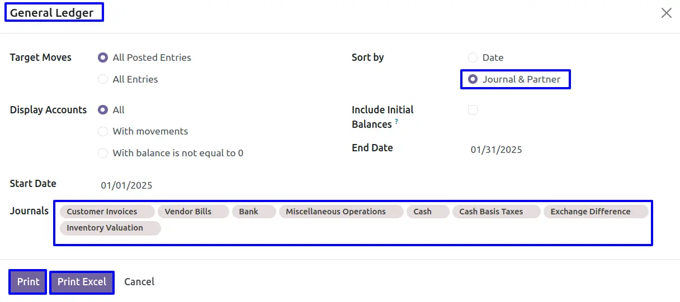This screenshot has height=302, width=680.
Task: Select Display Accounts All option
Action: pyautogui.click(x=103, y=110)
